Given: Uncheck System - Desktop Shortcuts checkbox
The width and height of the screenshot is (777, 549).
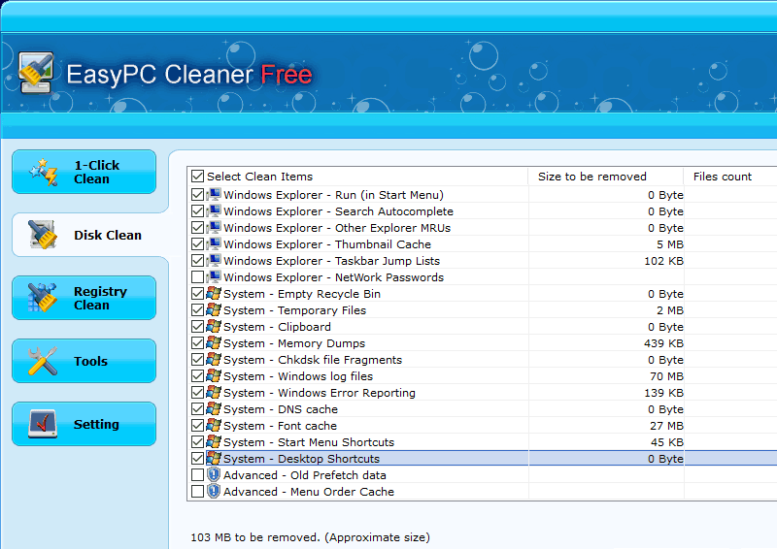Looking at the screenshot, I should coord(198,459).
